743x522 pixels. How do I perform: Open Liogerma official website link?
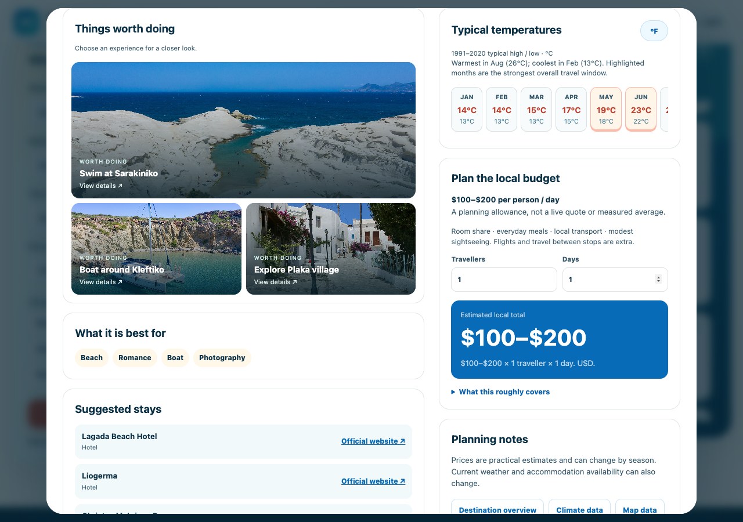(373, 481)
